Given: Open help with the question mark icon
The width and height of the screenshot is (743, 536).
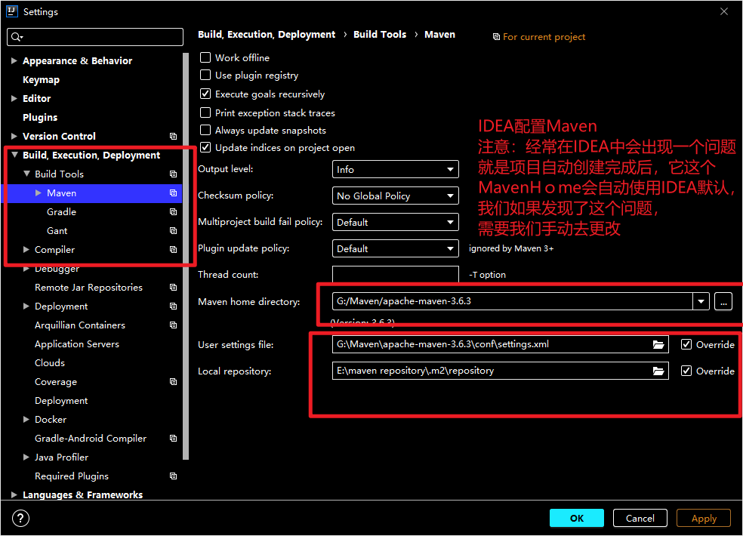Looking at the screenshot, I should [20, 518].
